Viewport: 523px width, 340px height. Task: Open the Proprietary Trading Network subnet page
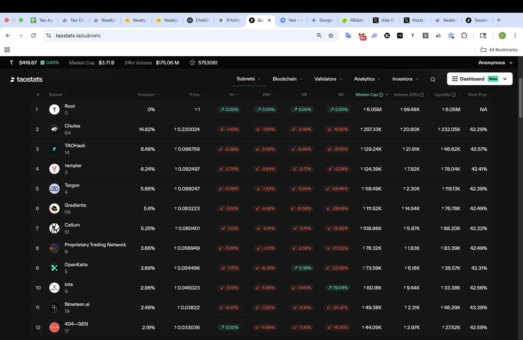[95, 245]
